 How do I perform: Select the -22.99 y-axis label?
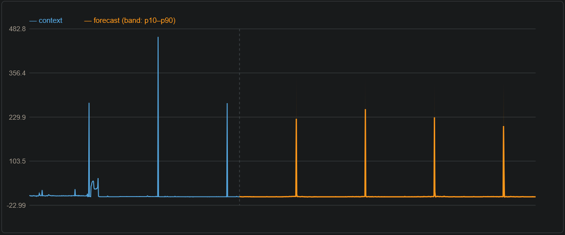[17, 205]
